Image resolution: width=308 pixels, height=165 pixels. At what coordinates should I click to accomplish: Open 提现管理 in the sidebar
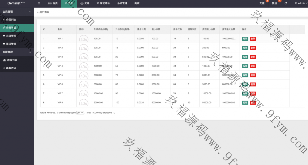(x=11, y=44)
